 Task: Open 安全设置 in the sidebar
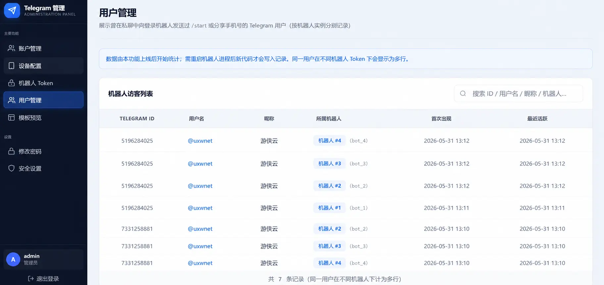tap(43, 168)
